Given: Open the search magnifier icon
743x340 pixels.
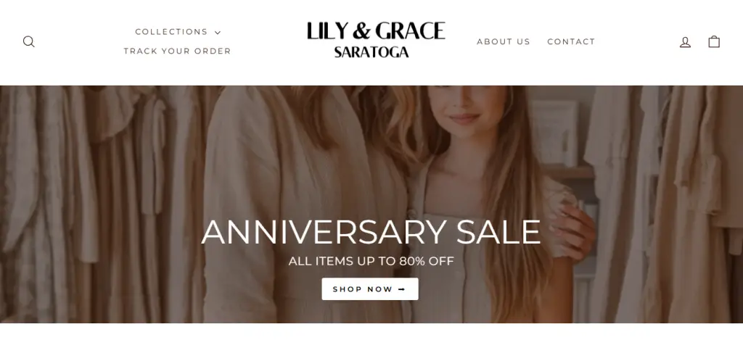Looking at the screenshot, I should coord(29,41).
